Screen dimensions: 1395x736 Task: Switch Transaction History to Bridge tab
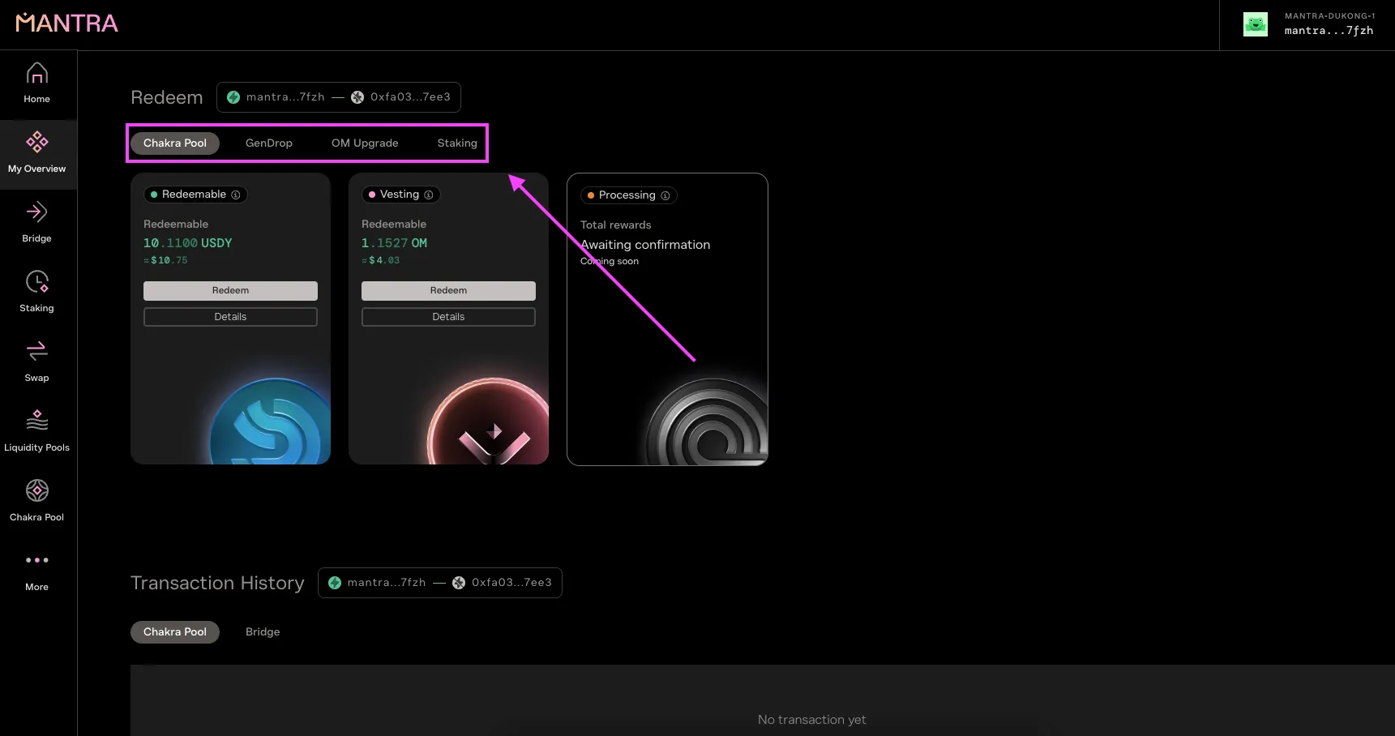(263, 632)
